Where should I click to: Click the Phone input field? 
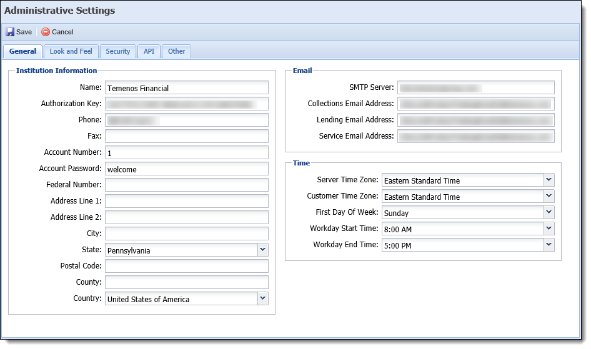pyautogui.click(x=187, y=120)
